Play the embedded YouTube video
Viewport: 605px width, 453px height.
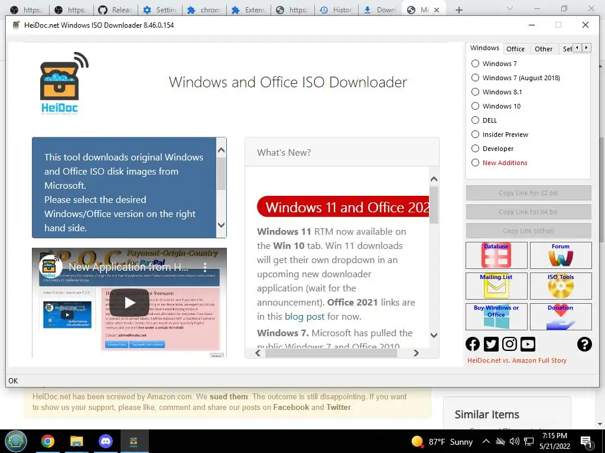tap(129, 303)
